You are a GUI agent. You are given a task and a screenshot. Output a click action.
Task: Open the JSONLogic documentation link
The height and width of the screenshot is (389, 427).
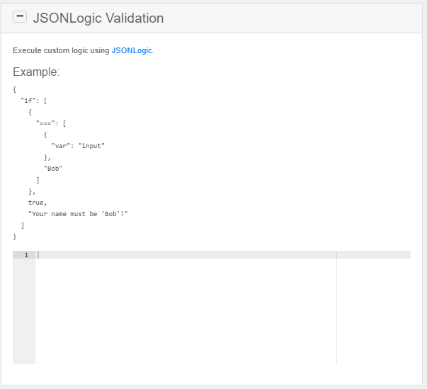pos(131,51)
